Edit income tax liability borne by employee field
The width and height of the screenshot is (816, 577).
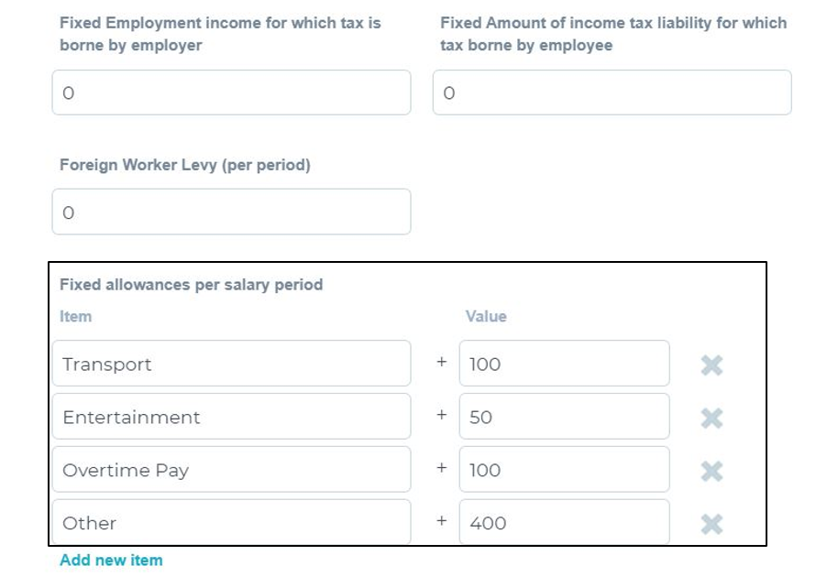(x=612, y=93)
